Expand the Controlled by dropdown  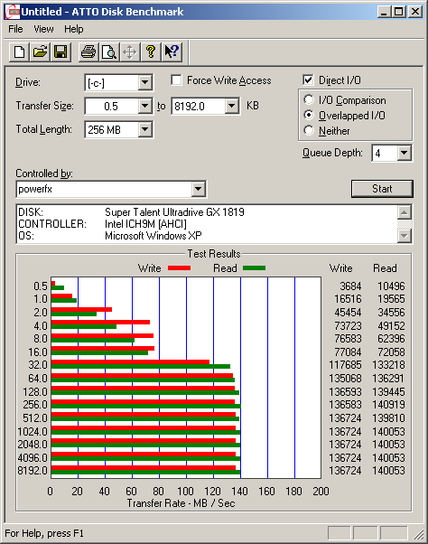click(198, 189)
